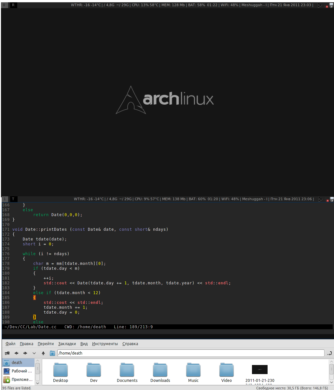
Task: Go forward to next folder
Action: click(25, 353)
